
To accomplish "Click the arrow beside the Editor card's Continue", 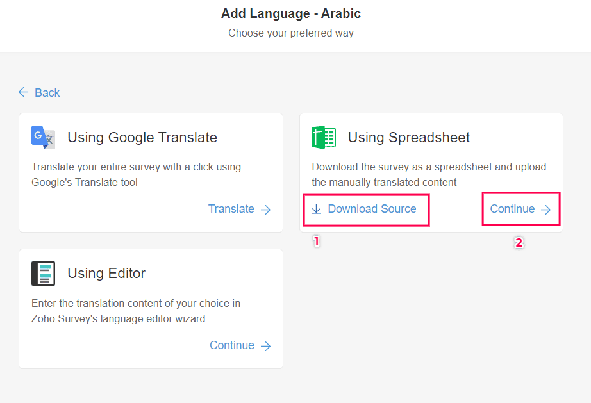I will [x=266, y=346].
